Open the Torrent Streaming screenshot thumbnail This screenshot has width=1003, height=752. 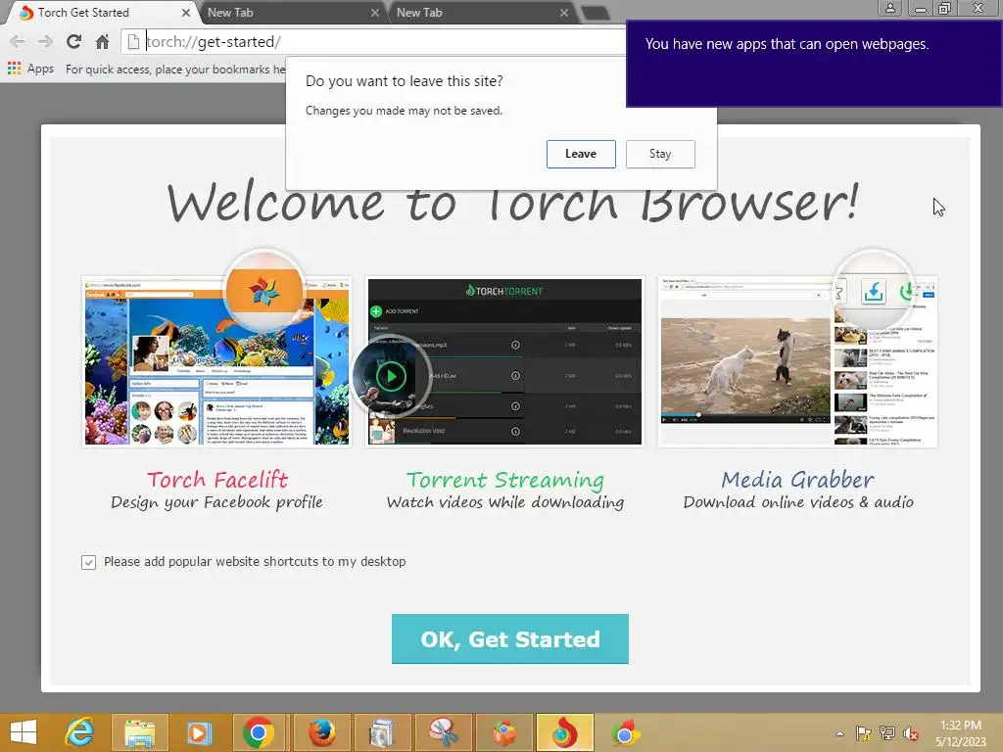click(x=504, y=361)
